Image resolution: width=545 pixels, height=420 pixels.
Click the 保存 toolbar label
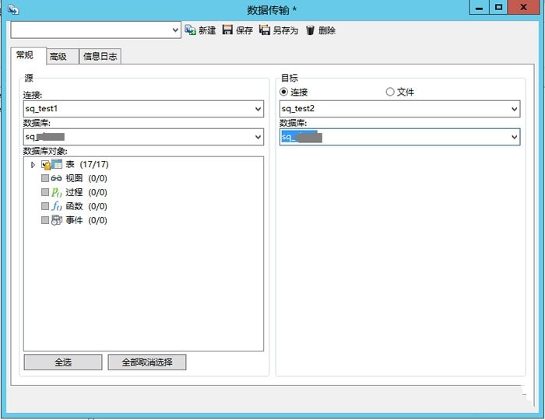[x=244, y=30]
